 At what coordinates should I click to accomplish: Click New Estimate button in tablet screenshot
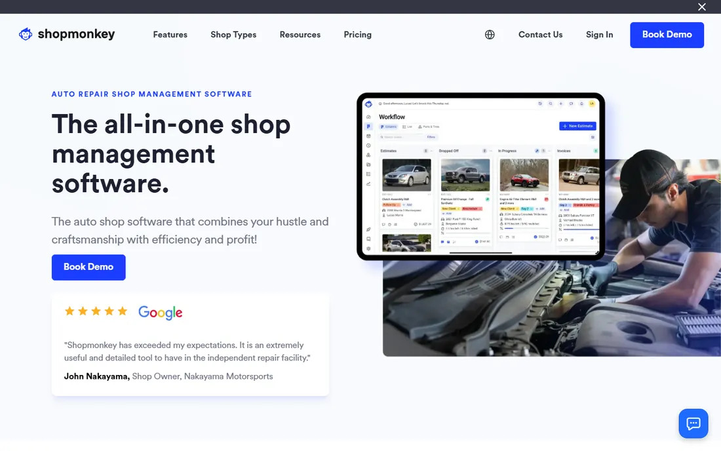point(578,126)
